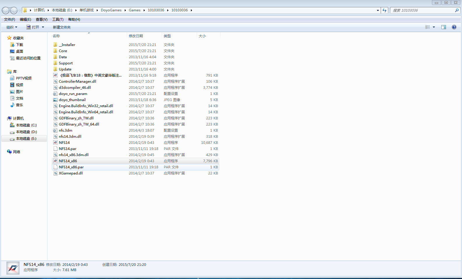The width and height of the screenshot is (462, 279).
Task: Open 本地磁盘 (D:) in sidebar
Action: [x=26, y=132]
